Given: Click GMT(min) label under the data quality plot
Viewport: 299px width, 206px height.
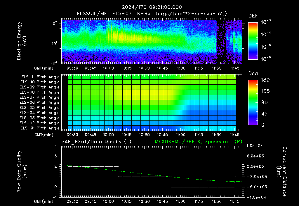Looking at the screenshot, I should click(x=44, y=201).
